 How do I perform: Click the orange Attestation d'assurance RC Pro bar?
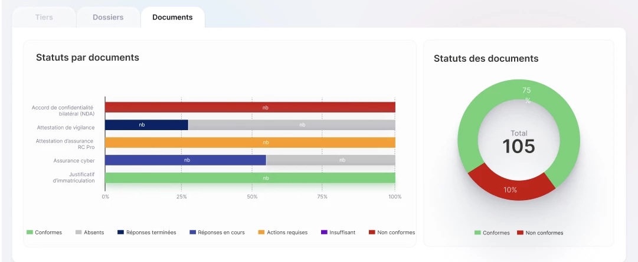pos(250,142)
